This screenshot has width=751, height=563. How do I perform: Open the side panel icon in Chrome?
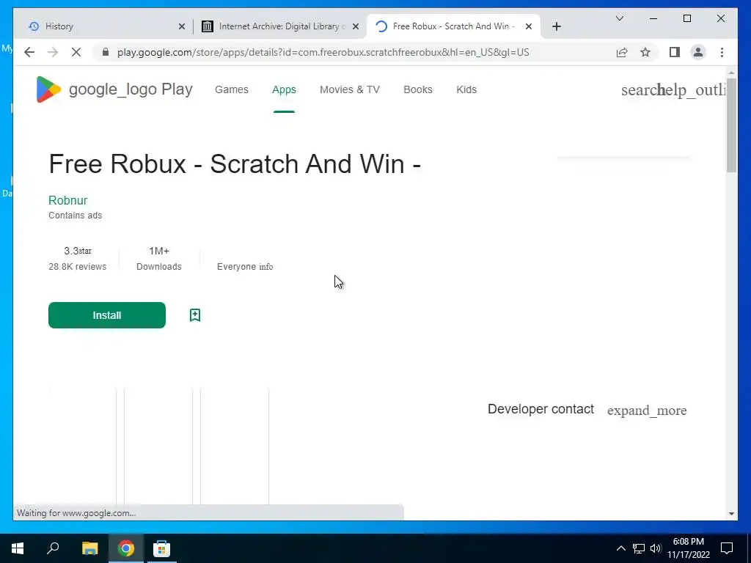tap(675, 52)
